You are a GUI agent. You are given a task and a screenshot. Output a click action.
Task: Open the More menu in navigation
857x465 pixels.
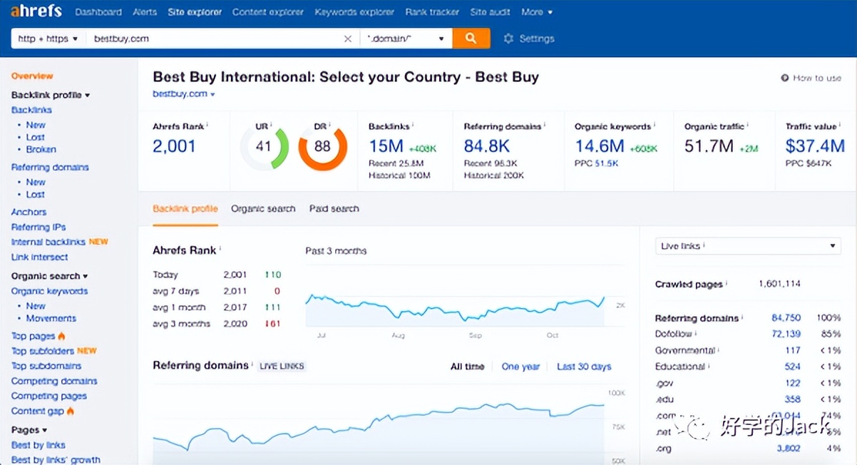pos(537,12)
